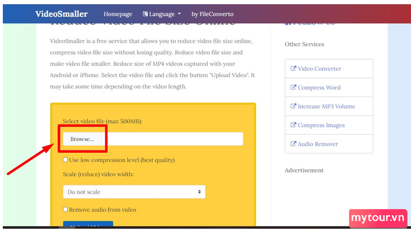This screenshot has width=411, height=233.
Task: Open the Language dropdown menu
Action: [161, 14]
